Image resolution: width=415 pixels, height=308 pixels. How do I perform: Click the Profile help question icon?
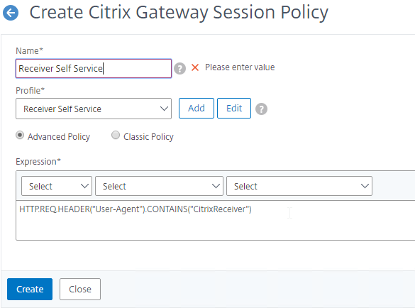pyautogui.click(x=261, y=109)
